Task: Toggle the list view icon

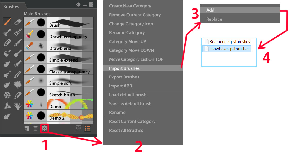Action: tap(87, 128)
